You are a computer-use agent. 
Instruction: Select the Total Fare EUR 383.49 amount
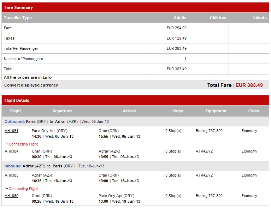[249, 85]
